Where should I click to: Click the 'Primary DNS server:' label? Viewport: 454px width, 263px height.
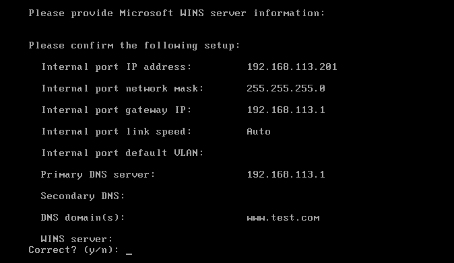pyautogui.click(x=98, y=175)
